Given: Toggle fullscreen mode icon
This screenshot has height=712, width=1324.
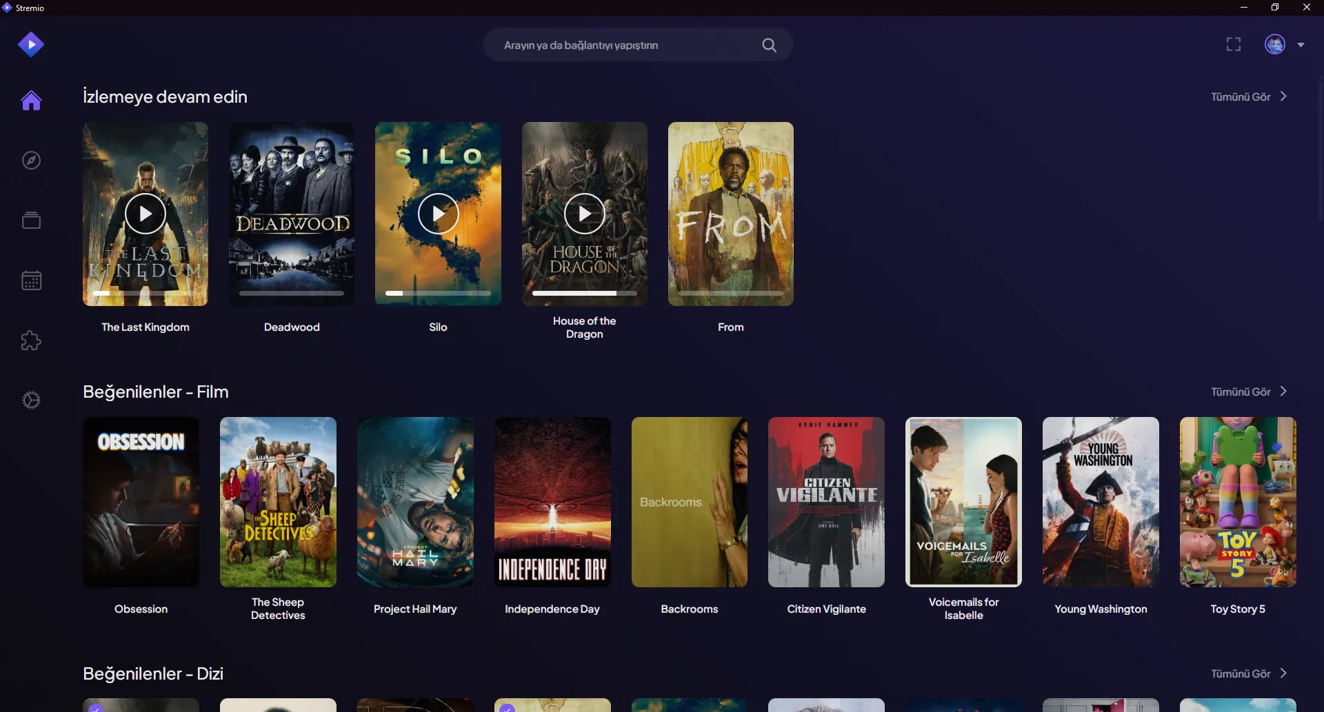Looking at the screenshot, I should 1234,45.
